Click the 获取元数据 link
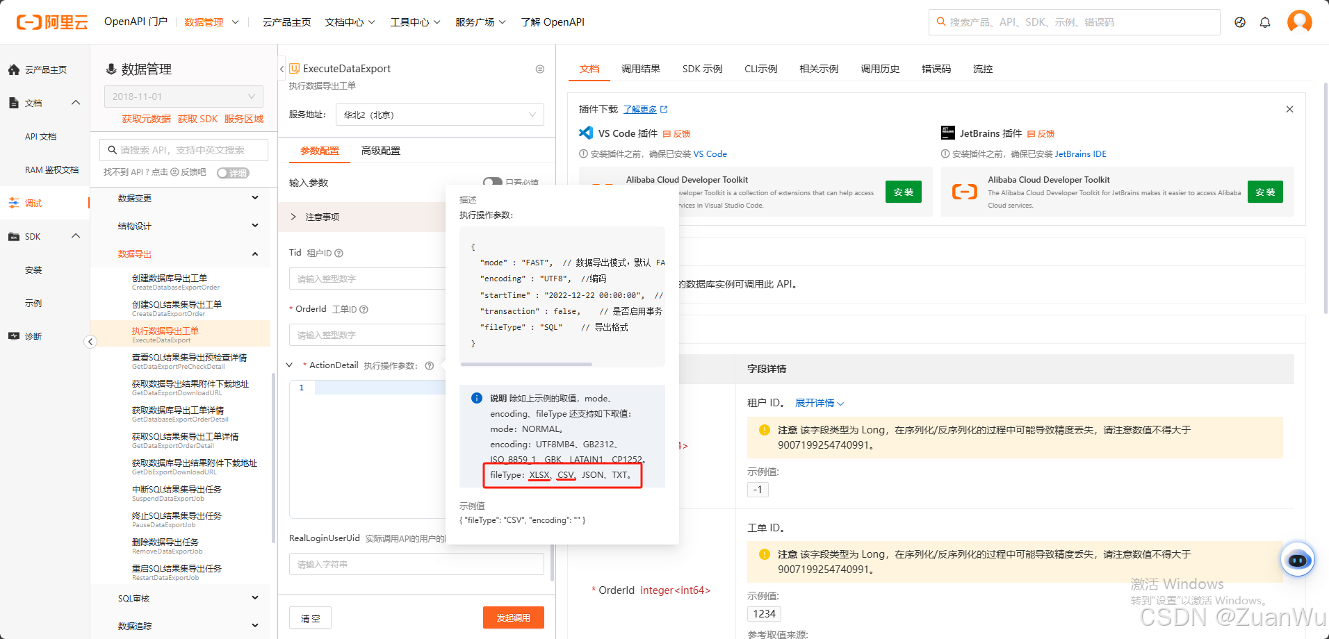This screenshot has width=1329, height=639. (146, 119)
